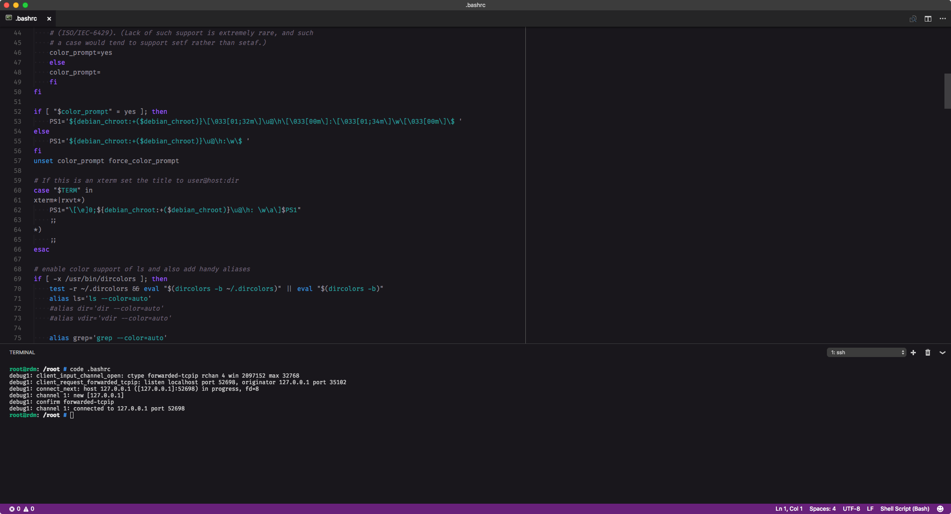This screenshot has height=514, width=951.
Task: Collapse the terminal panel with chevron
Action: [943, 352]
